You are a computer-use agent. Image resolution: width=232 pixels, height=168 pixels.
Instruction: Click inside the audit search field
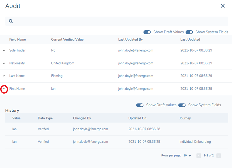(x=116, y=21)
